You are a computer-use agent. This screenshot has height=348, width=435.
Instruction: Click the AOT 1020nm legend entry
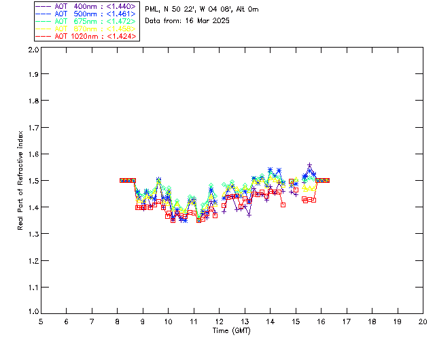coord(86,36)
